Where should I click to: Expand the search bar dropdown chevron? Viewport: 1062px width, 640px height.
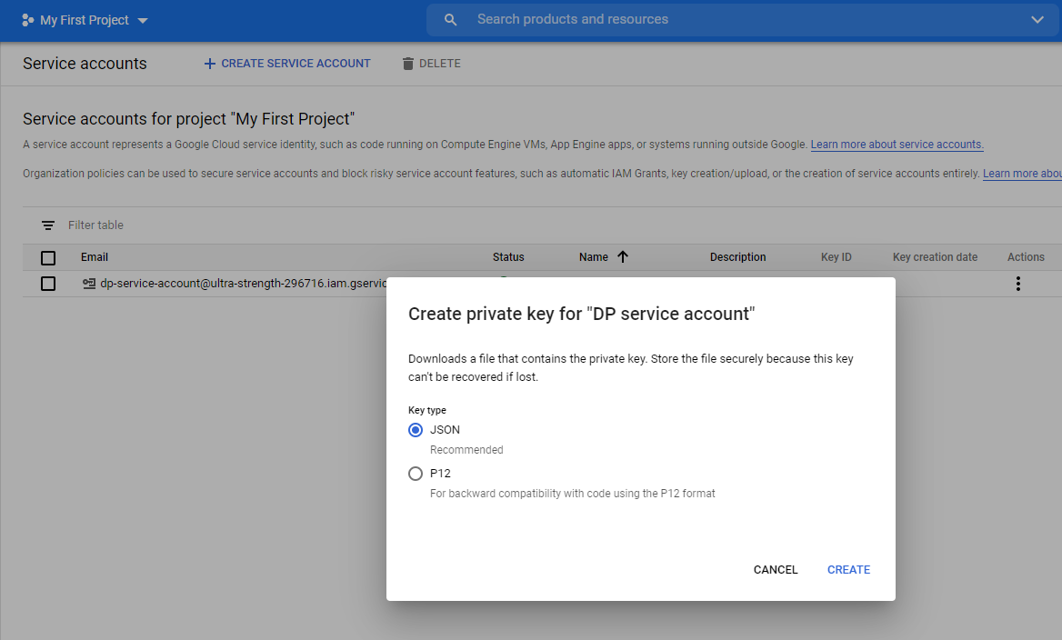click(x=1037, y=20)
